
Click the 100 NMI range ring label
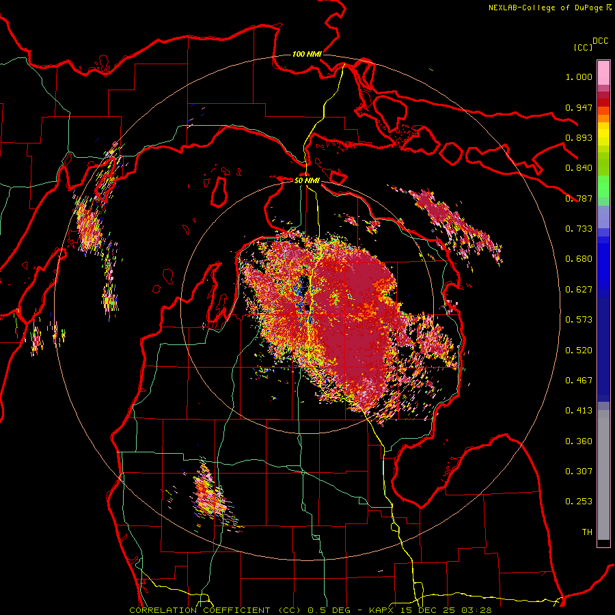click(307, 54)
